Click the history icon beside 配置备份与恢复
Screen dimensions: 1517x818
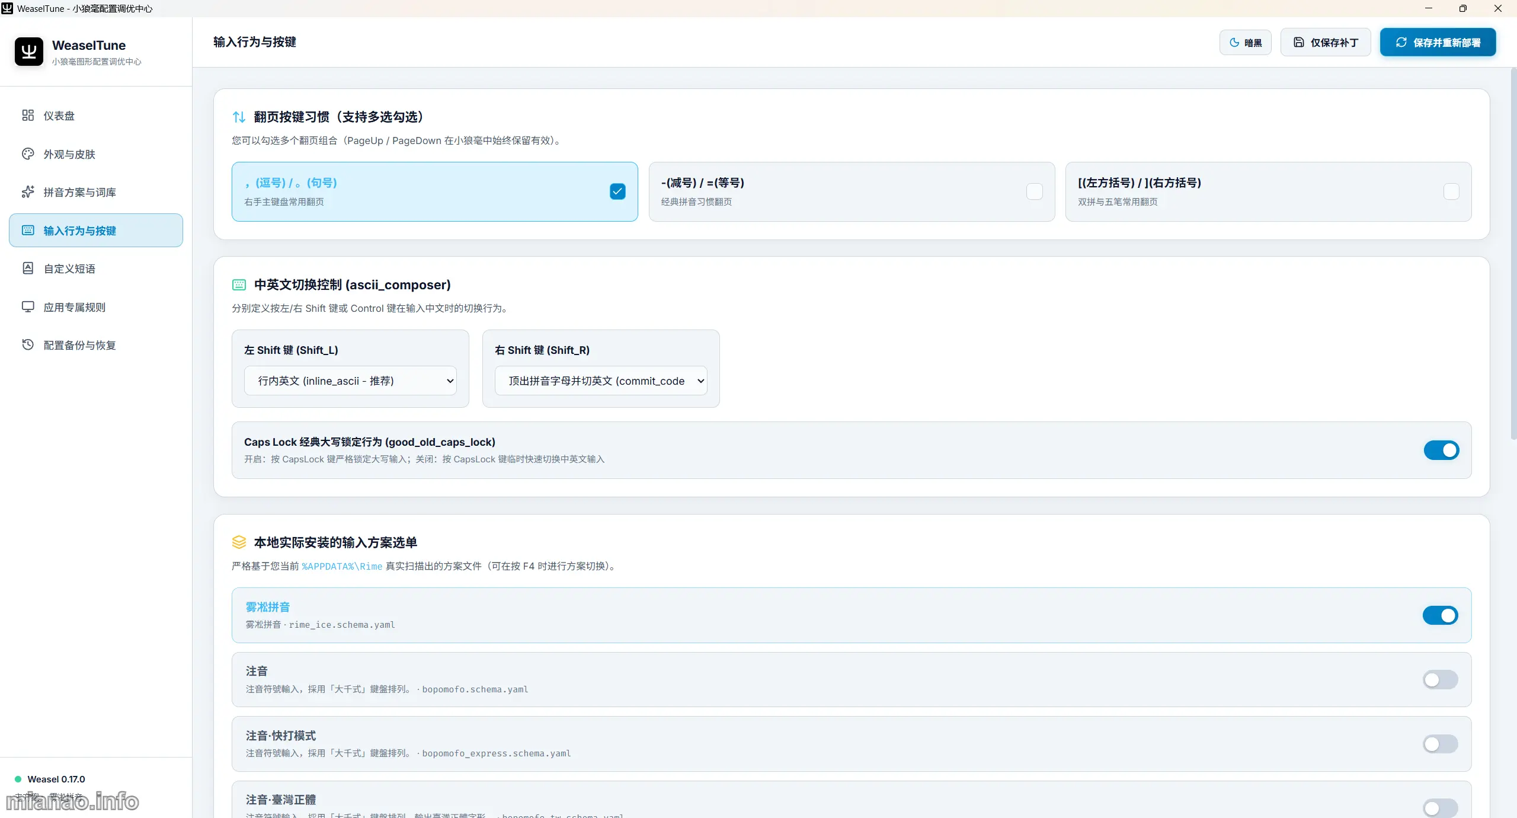click(x=28, y=344)
